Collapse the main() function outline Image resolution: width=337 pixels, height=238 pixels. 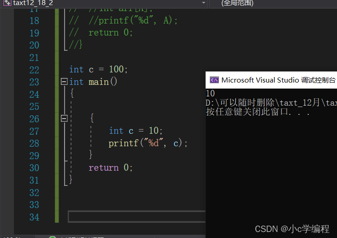point(64,82)
